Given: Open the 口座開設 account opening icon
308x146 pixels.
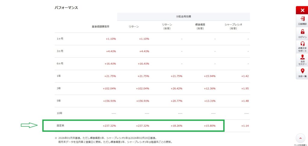Looking at the screenshot, I should 302,20.
